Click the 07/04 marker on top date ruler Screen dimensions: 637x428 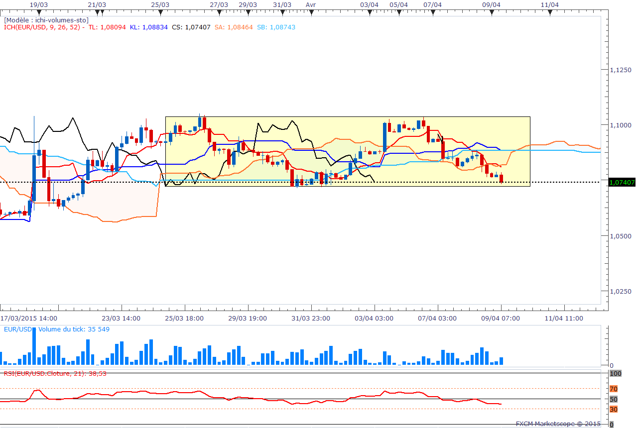[x=433, y=13]
